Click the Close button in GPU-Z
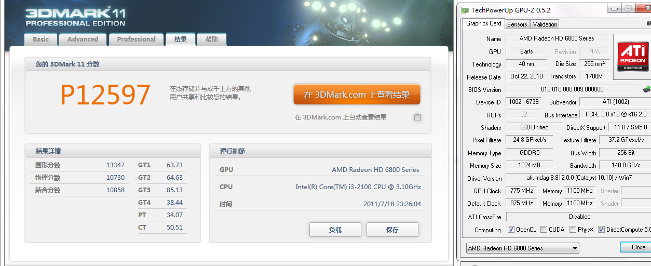Viewport: 651px width, 266px height. click(x=638, y=247)
